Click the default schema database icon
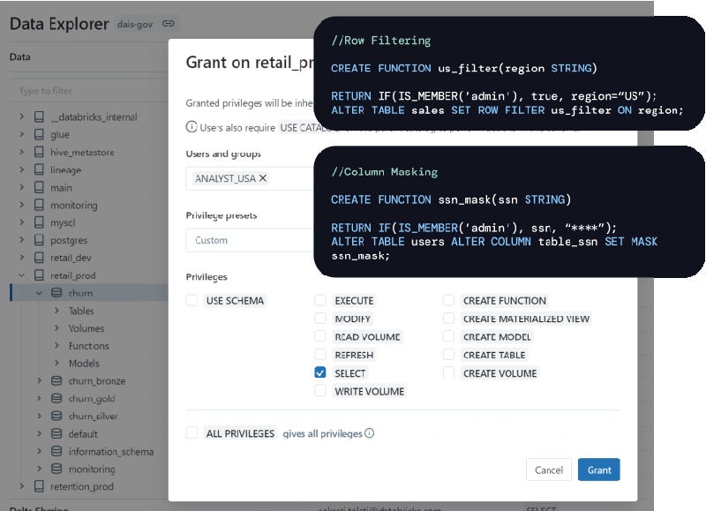The width and height of the screenshot is (706, 511). (x=56, y=433)
